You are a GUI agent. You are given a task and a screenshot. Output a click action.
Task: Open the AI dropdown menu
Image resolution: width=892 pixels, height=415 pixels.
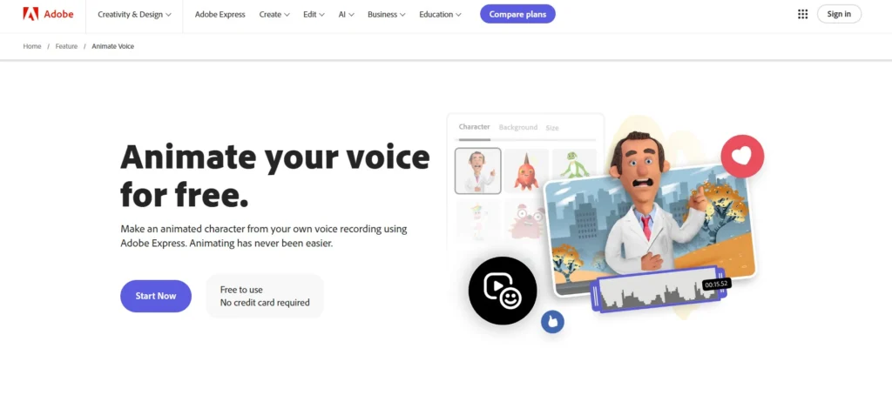[x=347, y=14]
